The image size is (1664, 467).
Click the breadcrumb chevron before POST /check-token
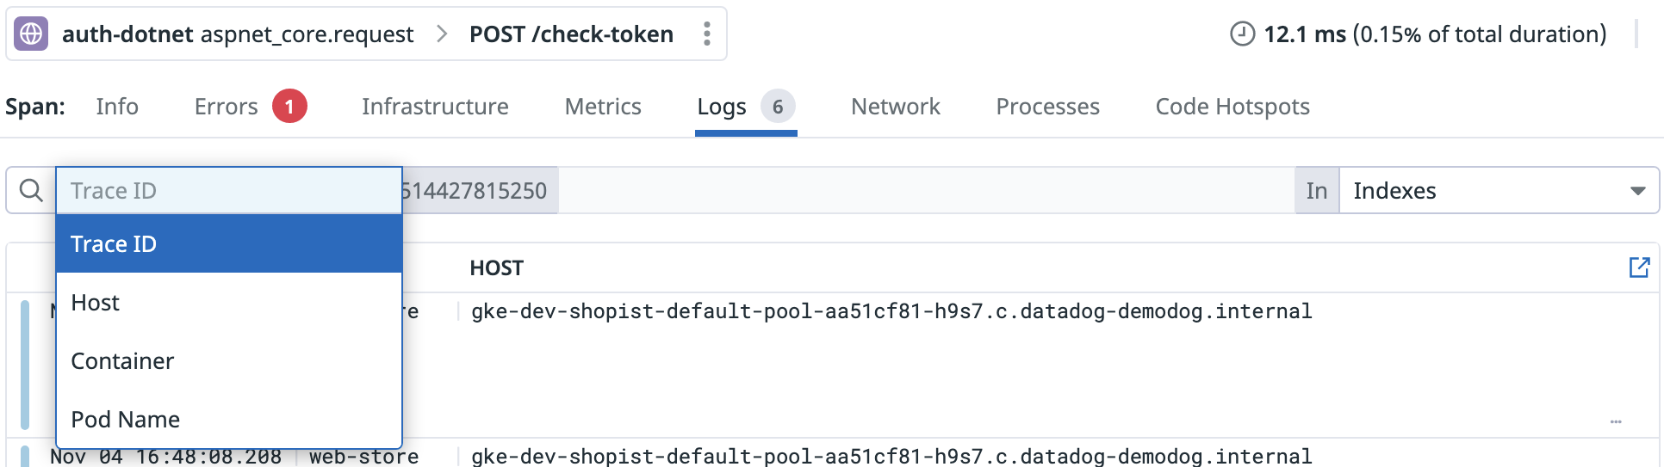coord(442,34)
